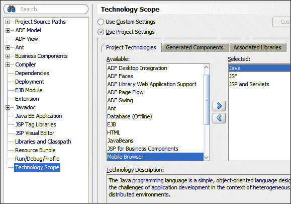291x204 pixels.
Task: Expand Project Source Paths node
Action: [8, 22]
